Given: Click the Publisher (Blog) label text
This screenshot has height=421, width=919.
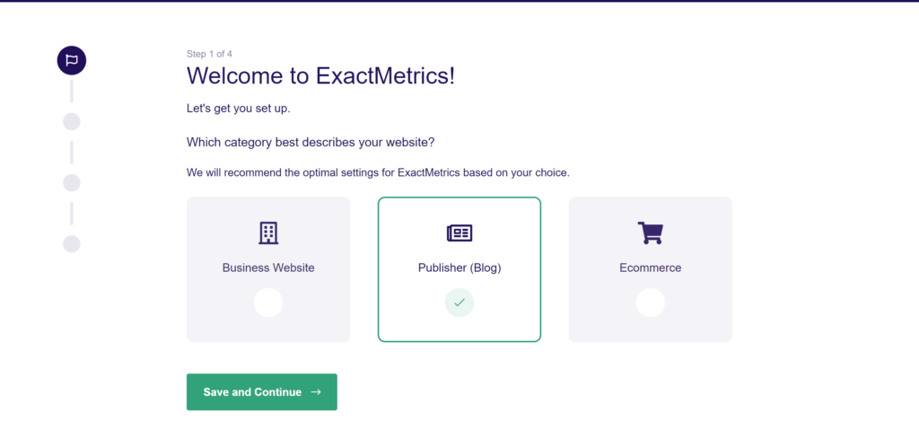Looking at the screenshot, I should tap(459, 268).
